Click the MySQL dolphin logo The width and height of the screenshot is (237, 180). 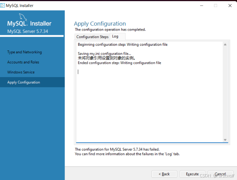[x=23, y=17]
